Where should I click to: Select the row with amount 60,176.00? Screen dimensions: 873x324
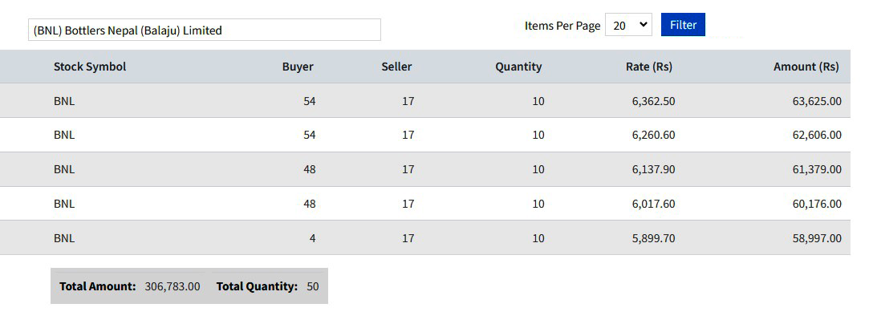[x=425, y=203]
